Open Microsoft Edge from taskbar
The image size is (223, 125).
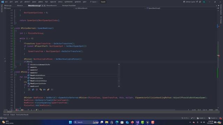(x=117, y=122)
